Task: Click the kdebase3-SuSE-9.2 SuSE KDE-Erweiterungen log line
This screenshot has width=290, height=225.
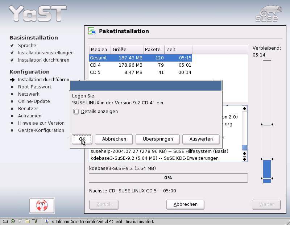Action: 154,158
